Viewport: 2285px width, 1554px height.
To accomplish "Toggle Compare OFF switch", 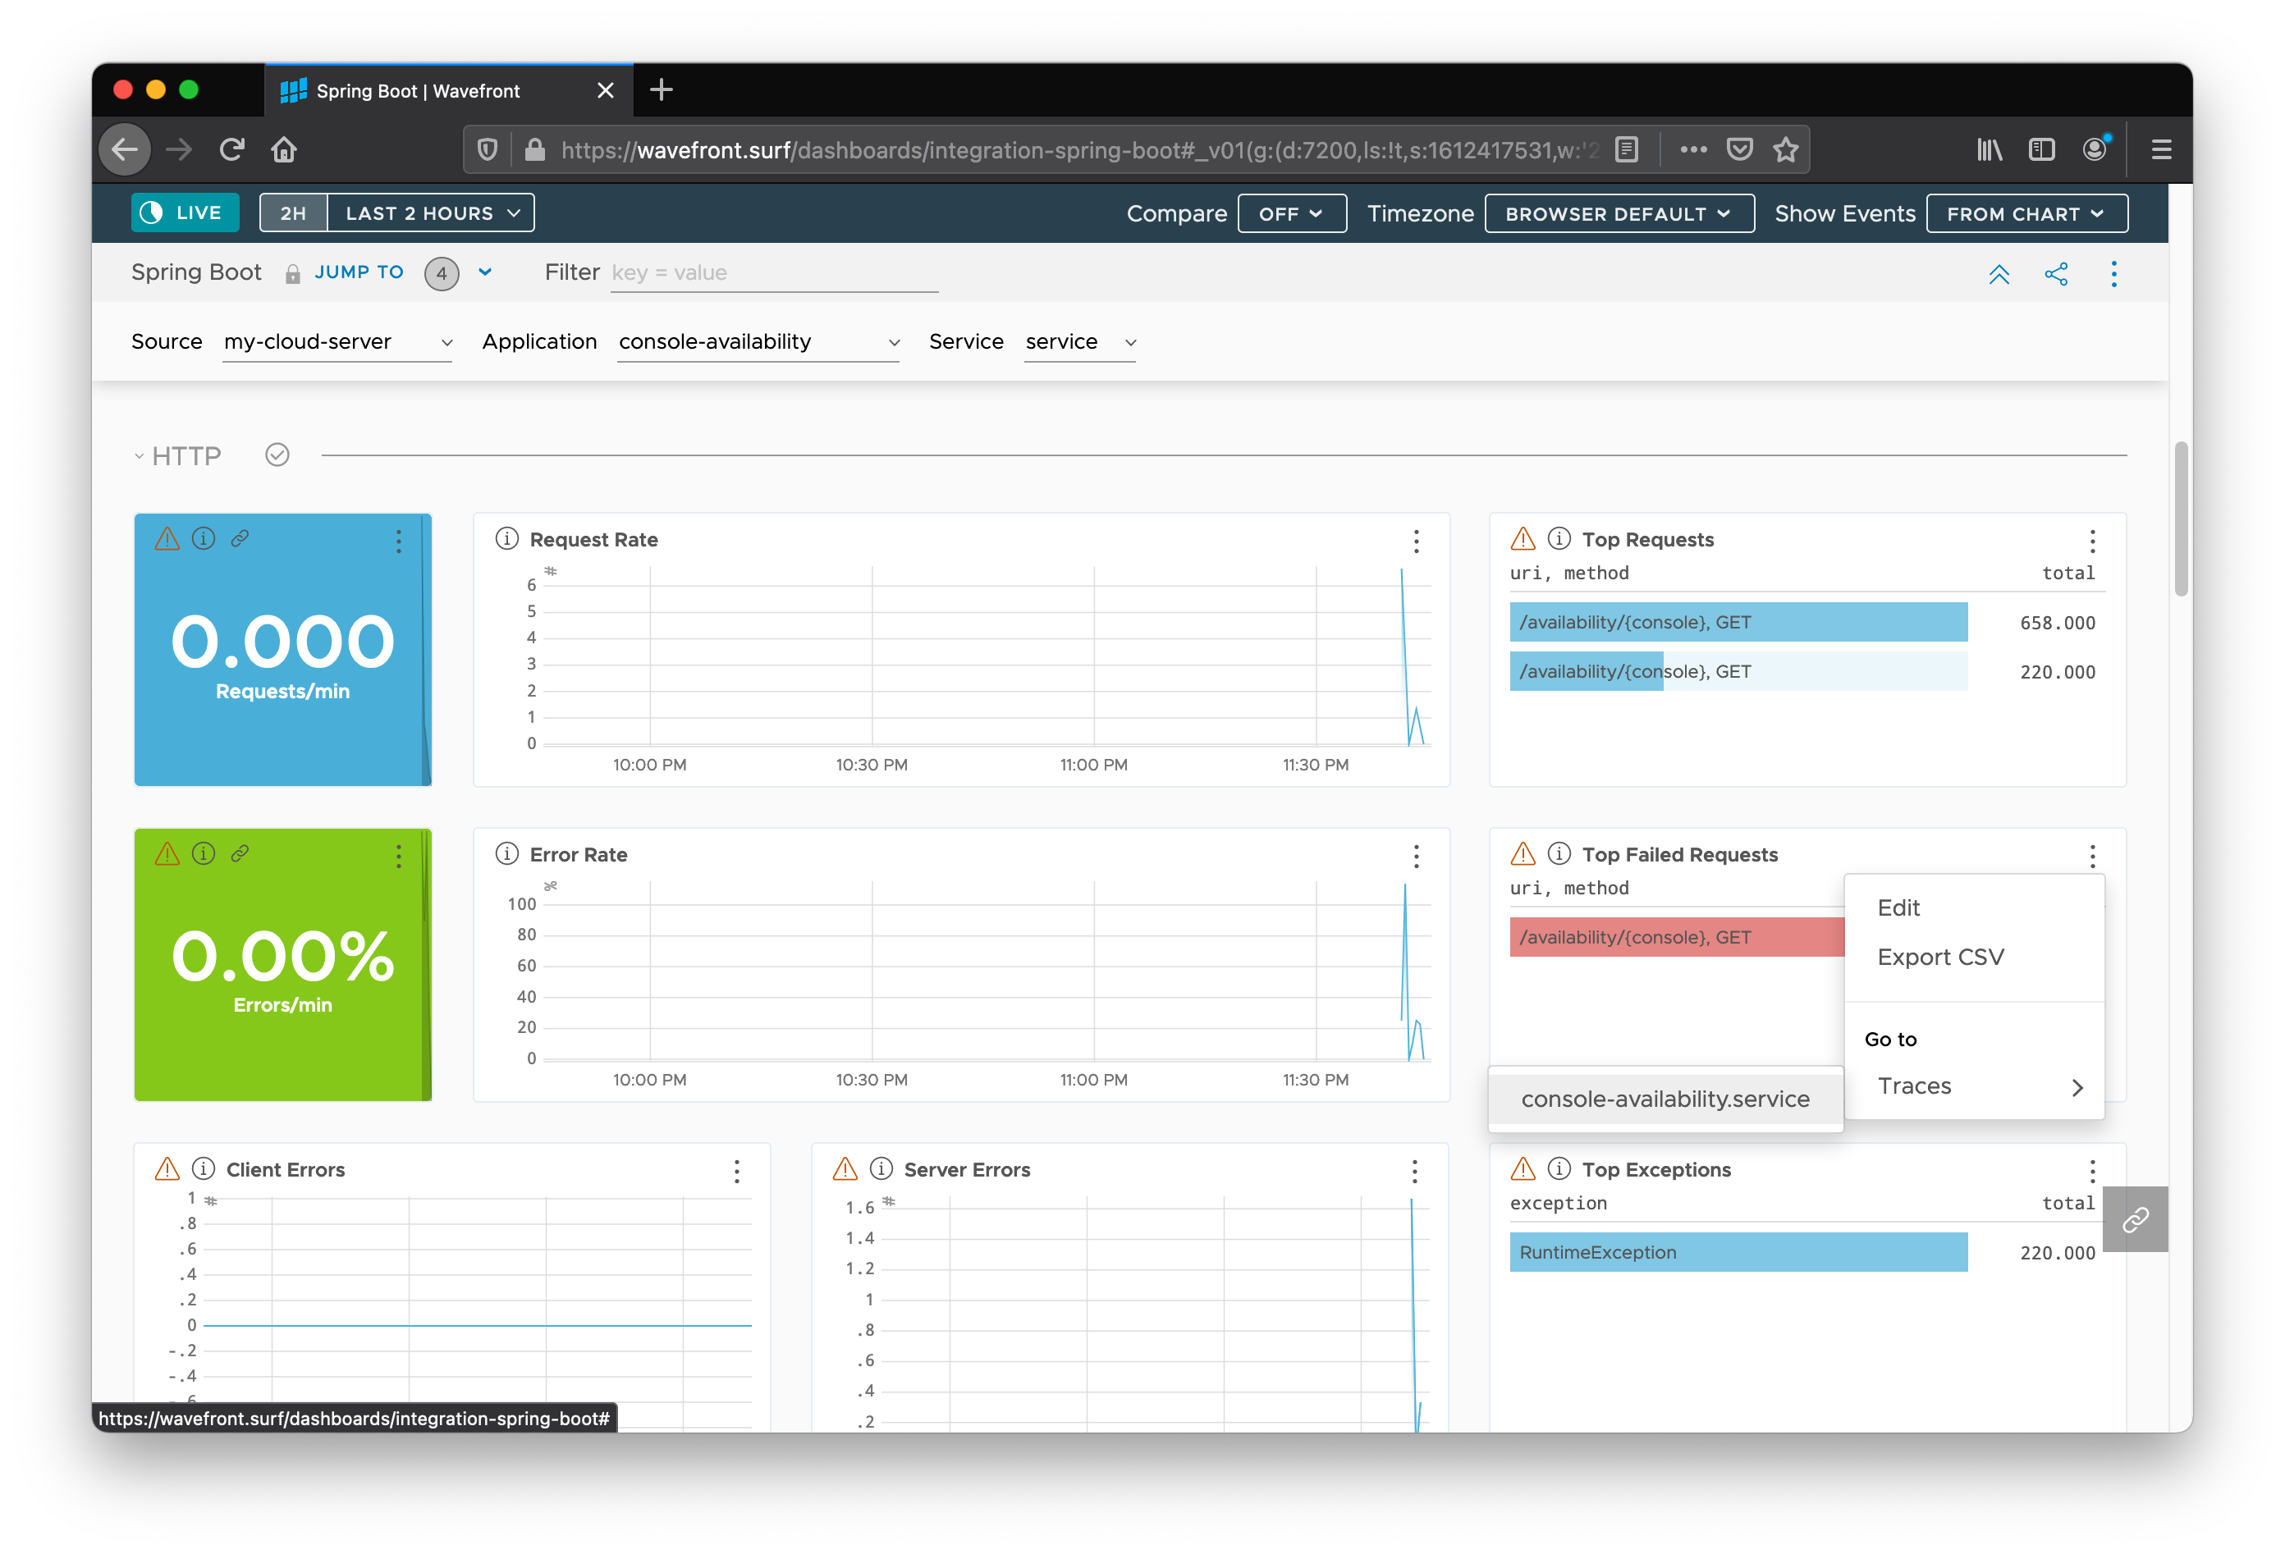I will click(1291, 212).
